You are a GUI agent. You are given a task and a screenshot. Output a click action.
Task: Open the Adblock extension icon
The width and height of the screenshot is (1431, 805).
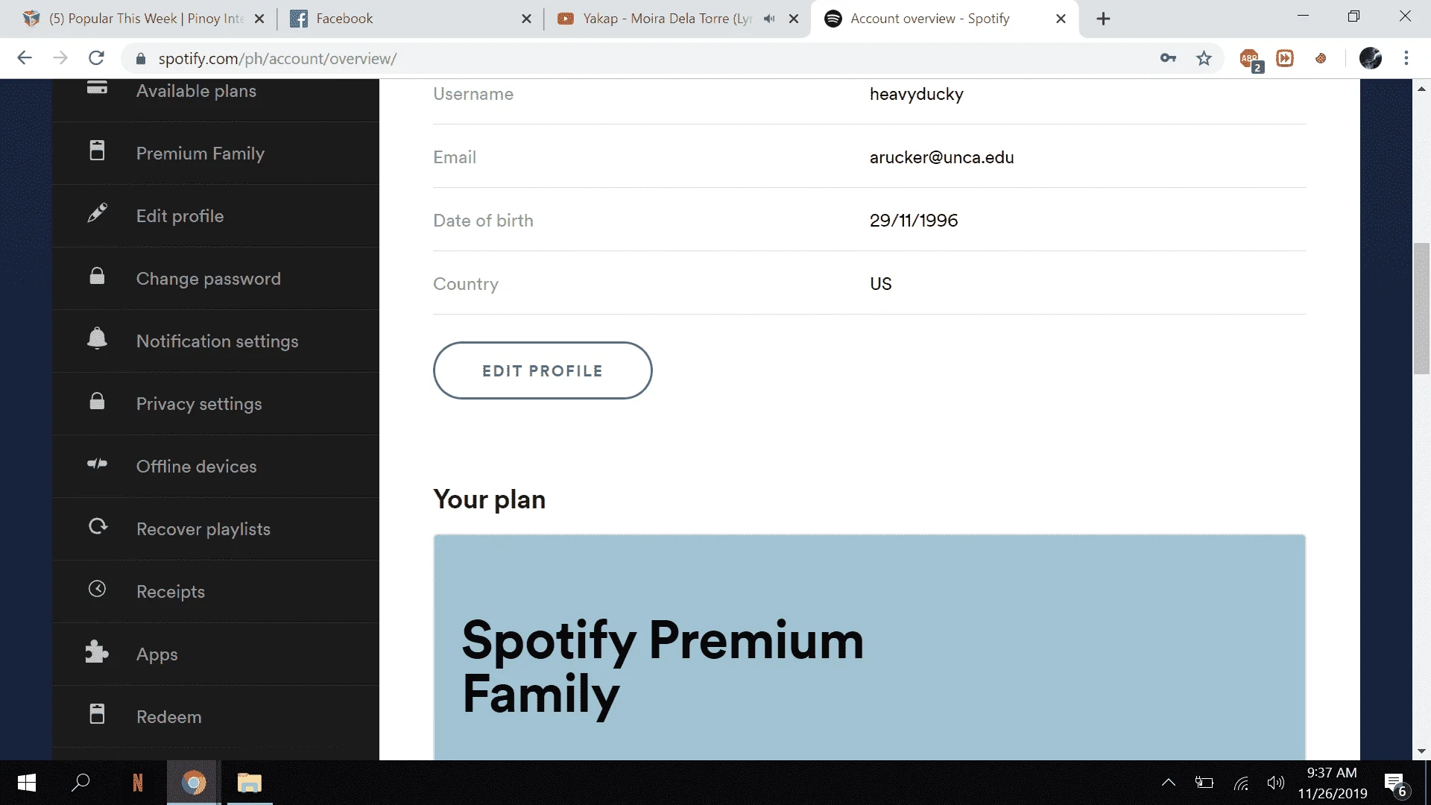[x=1251, y=60]
